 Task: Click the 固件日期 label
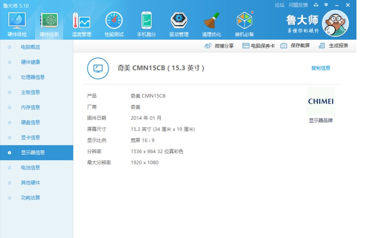click(97, 118)
